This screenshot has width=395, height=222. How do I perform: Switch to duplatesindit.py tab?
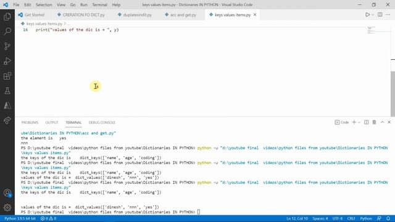(135, 15)
